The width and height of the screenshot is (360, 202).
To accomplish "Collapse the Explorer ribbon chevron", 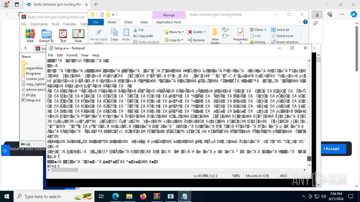I will (x=300, y=22).
